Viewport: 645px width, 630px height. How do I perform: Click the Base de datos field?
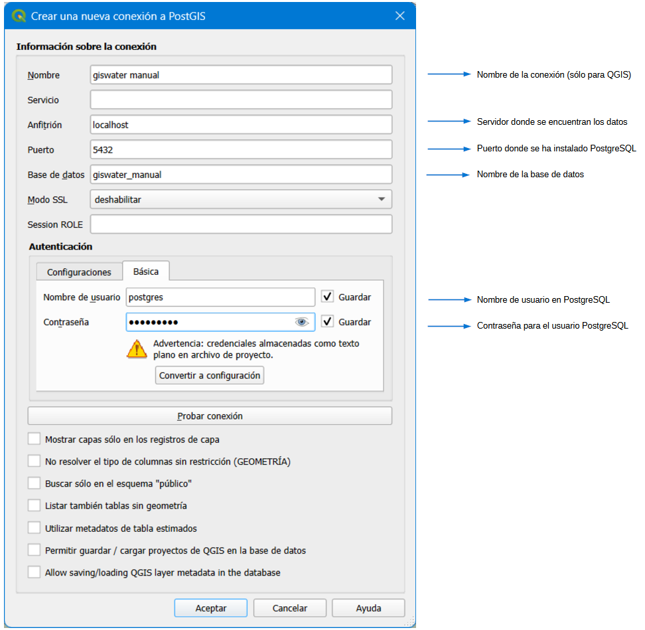point(241,175)
